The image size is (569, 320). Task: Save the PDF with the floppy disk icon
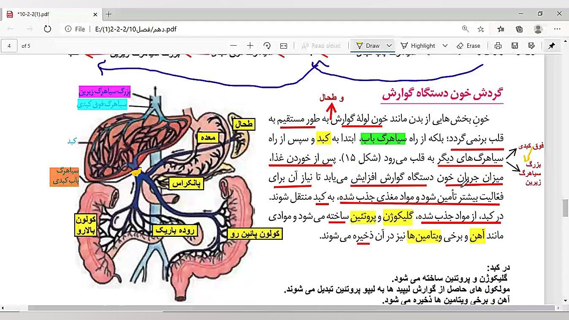515,46
